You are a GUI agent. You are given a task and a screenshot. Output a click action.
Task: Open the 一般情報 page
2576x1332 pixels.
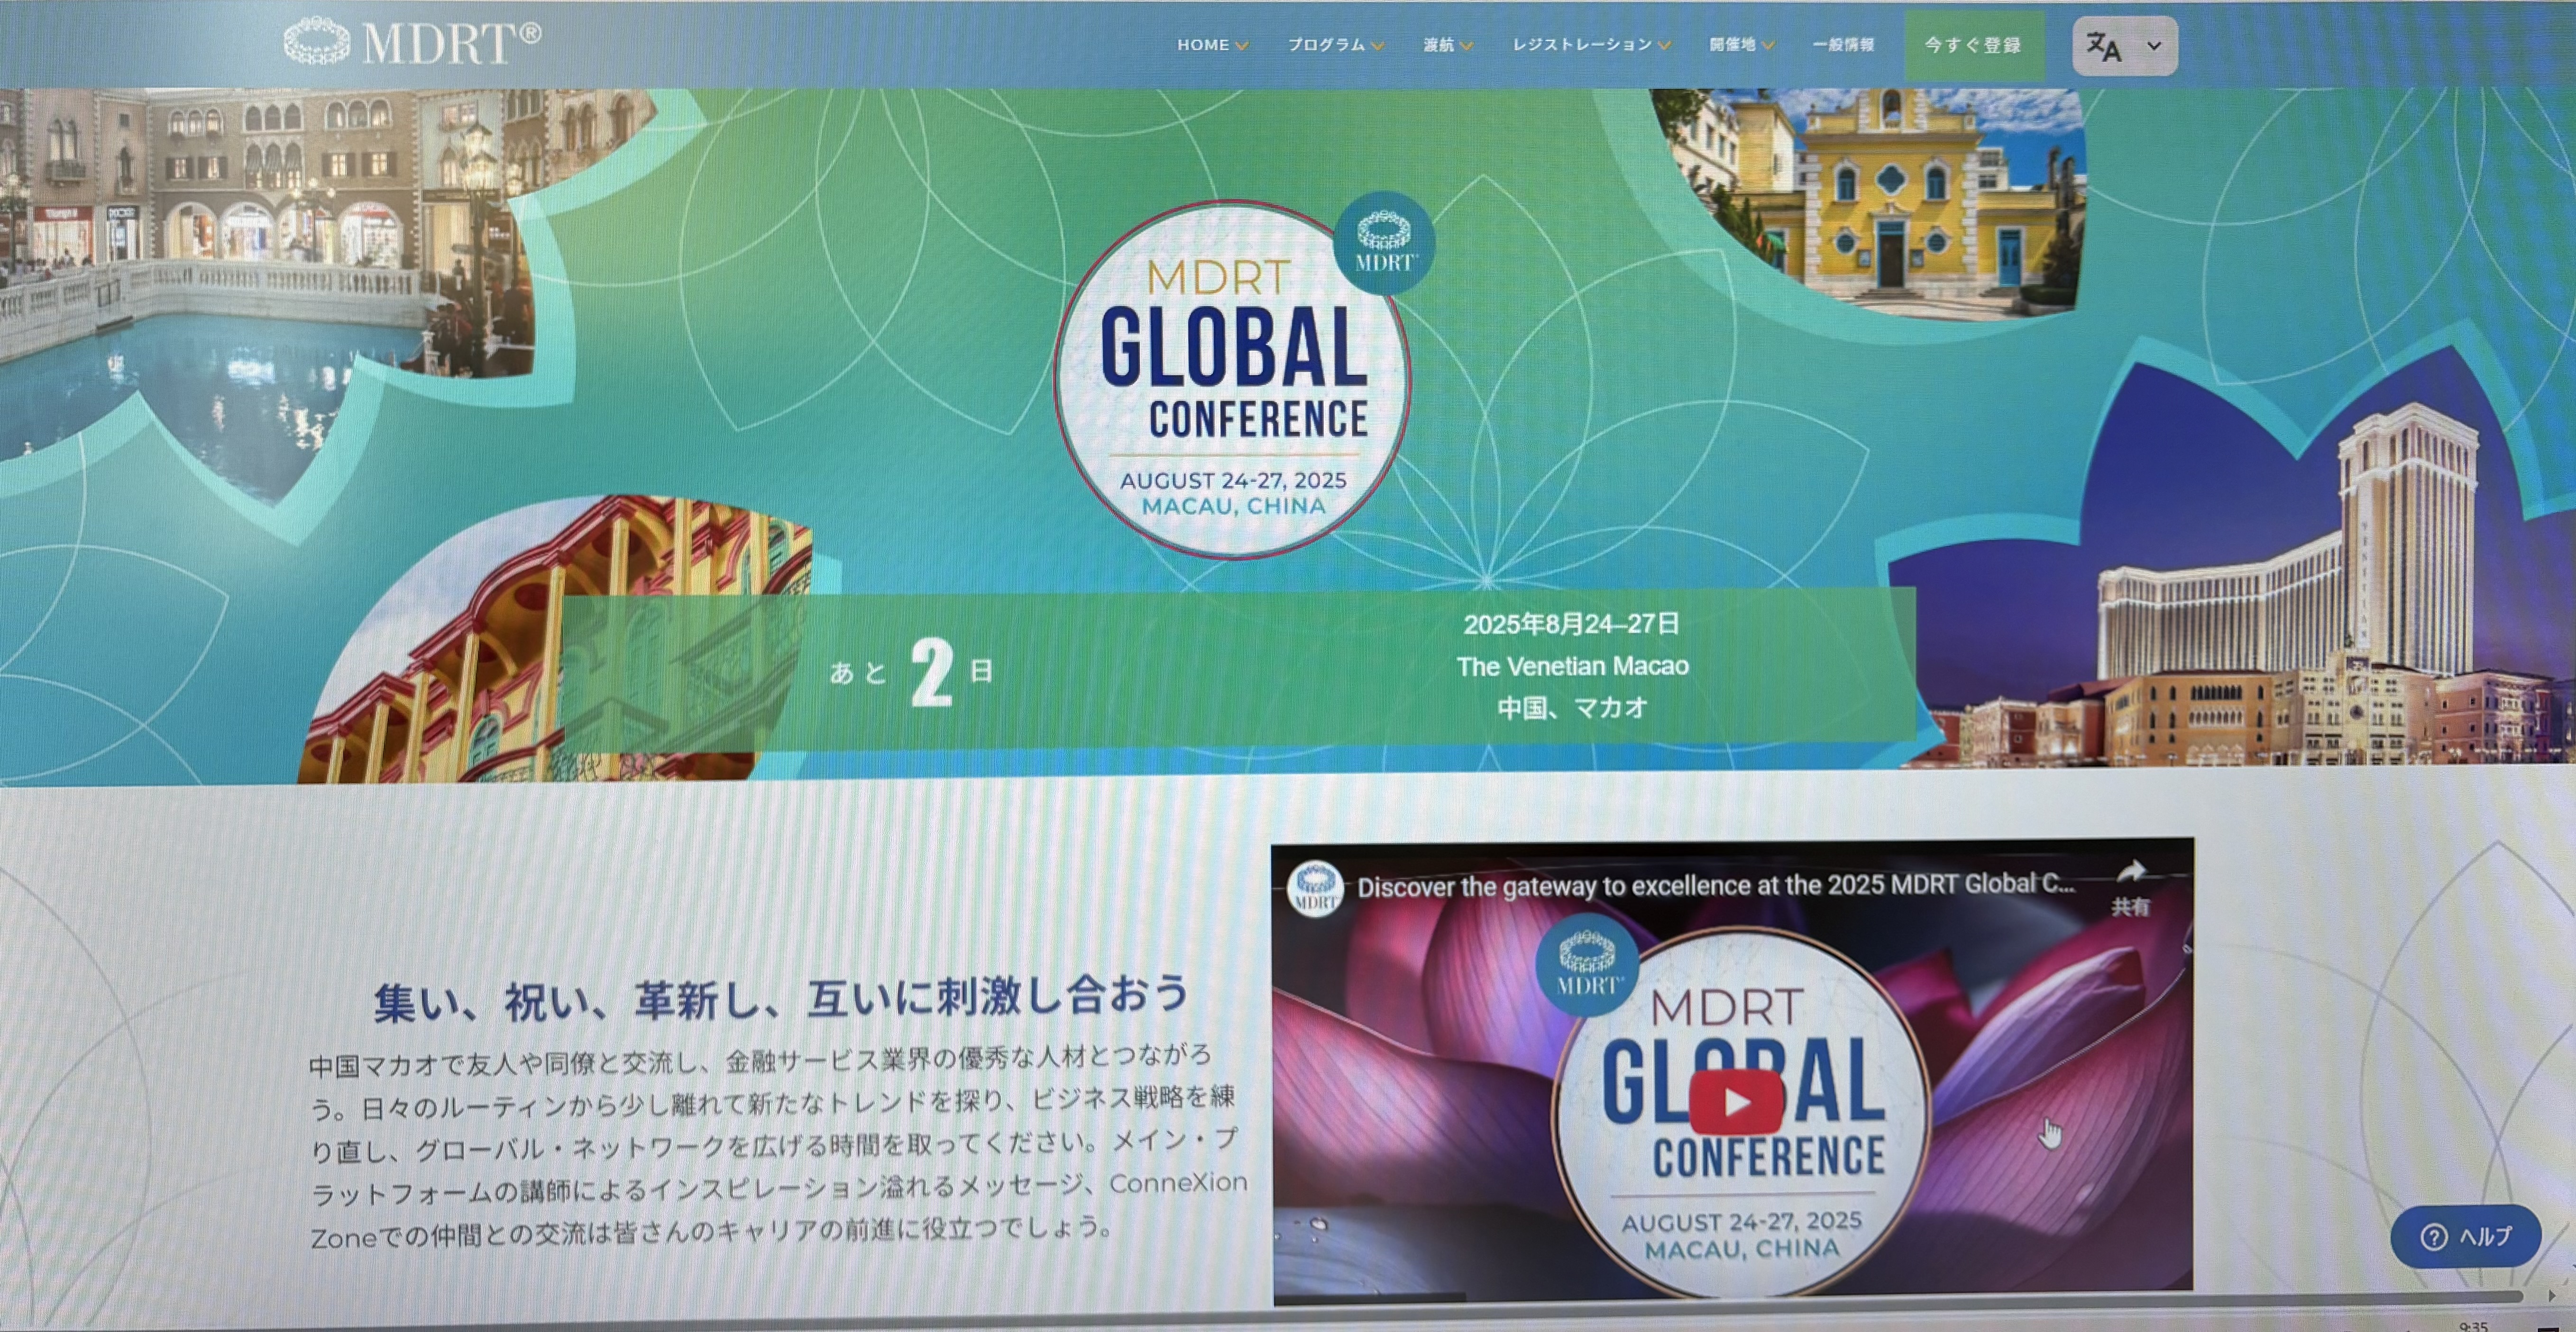click(1843, 45)
